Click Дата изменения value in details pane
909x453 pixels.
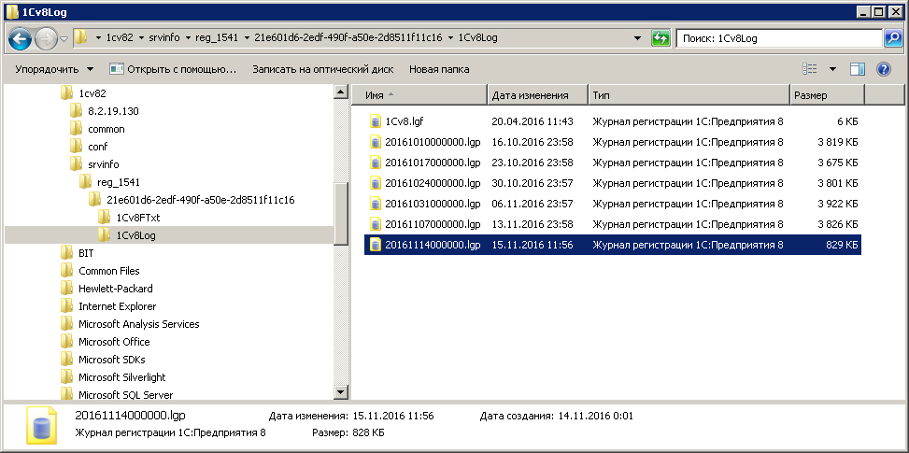click(392, 416)
